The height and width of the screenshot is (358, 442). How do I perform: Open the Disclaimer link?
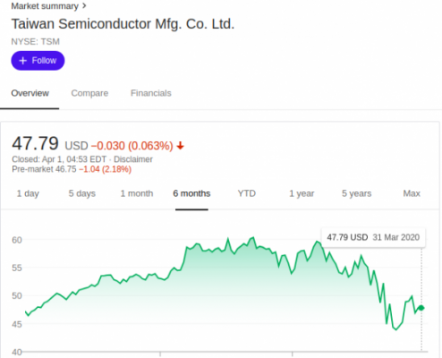(x=133, y=159)
